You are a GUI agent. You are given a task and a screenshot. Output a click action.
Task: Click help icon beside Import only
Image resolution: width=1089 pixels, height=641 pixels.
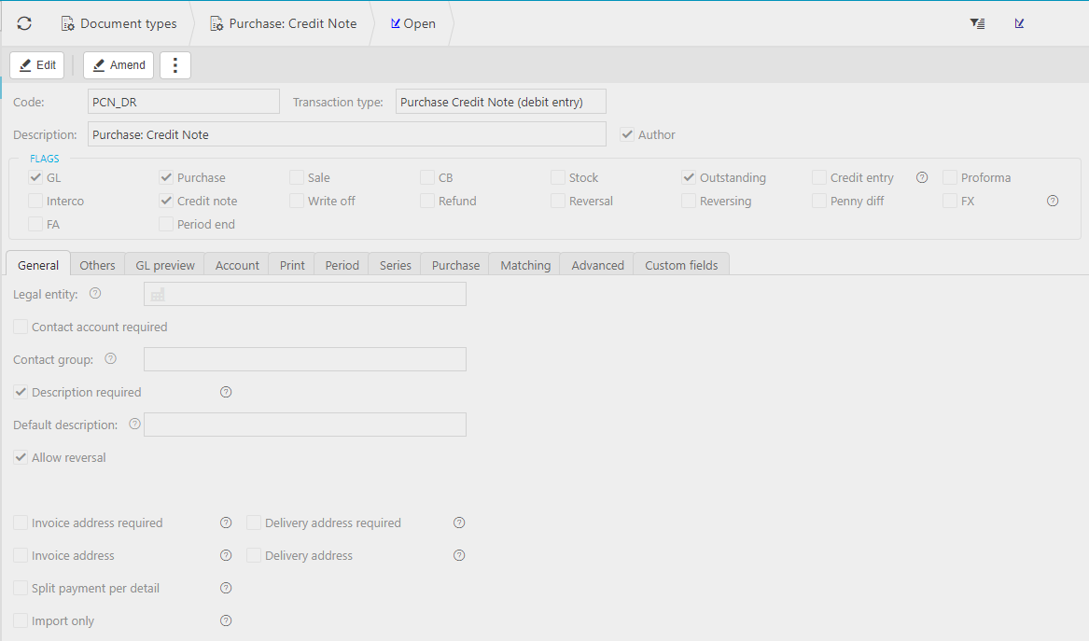(226, 620)
